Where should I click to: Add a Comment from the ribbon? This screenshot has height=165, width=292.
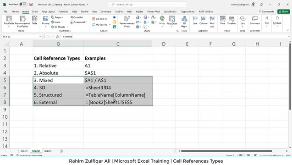(255, 20)
